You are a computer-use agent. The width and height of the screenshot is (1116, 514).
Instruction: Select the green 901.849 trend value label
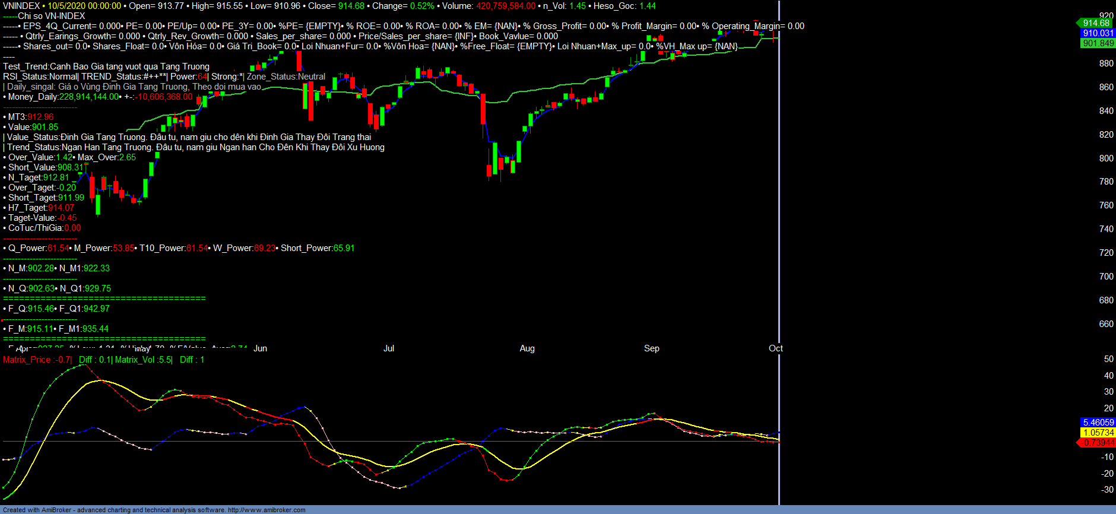(x=1098, y=43)
